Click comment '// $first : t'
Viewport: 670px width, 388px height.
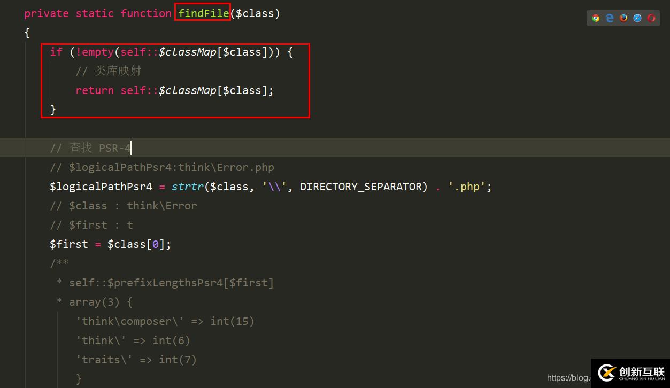point(91,225)
